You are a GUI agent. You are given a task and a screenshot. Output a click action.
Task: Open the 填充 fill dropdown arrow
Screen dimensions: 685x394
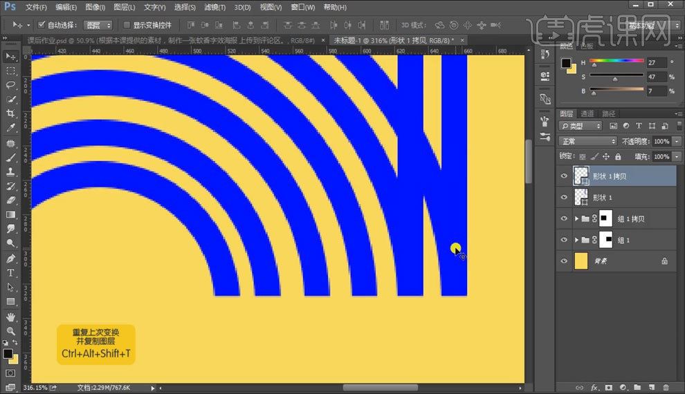677,157
